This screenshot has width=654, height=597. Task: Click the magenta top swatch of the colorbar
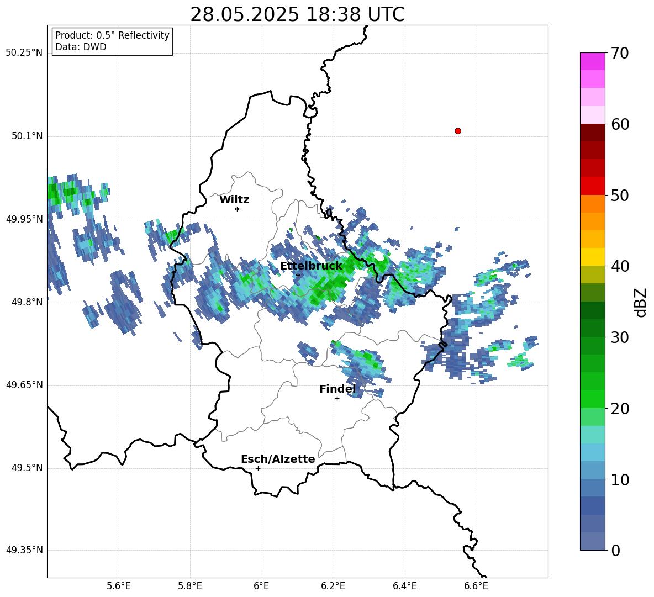(x=592, y=61)
